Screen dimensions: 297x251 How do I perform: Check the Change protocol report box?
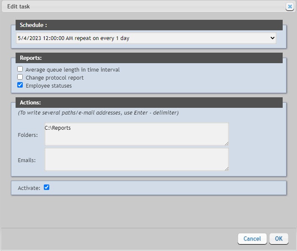click(20, 77)
